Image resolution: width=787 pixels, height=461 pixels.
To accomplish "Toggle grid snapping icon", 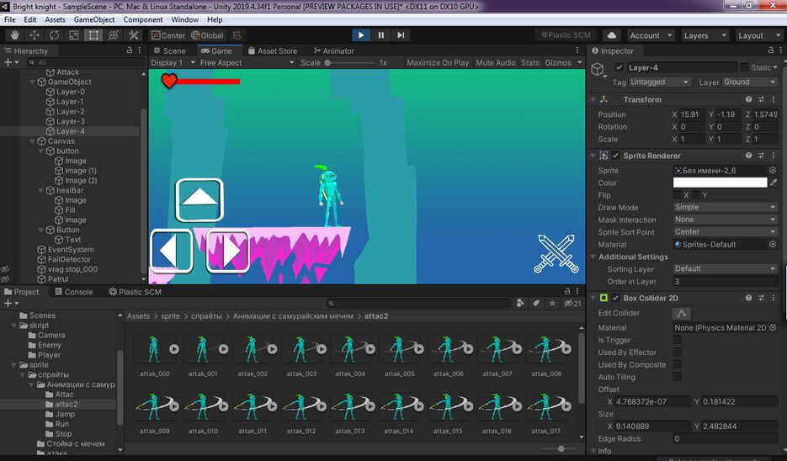I will point(237,35).
